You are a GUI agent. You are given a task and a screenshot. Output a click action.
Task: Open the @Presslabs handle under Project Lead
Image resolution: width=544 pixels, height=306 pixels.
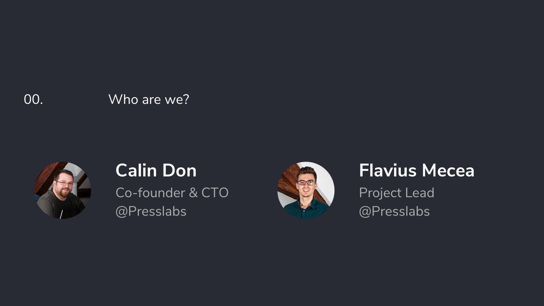pyautogui.click(x=394, y=211)
